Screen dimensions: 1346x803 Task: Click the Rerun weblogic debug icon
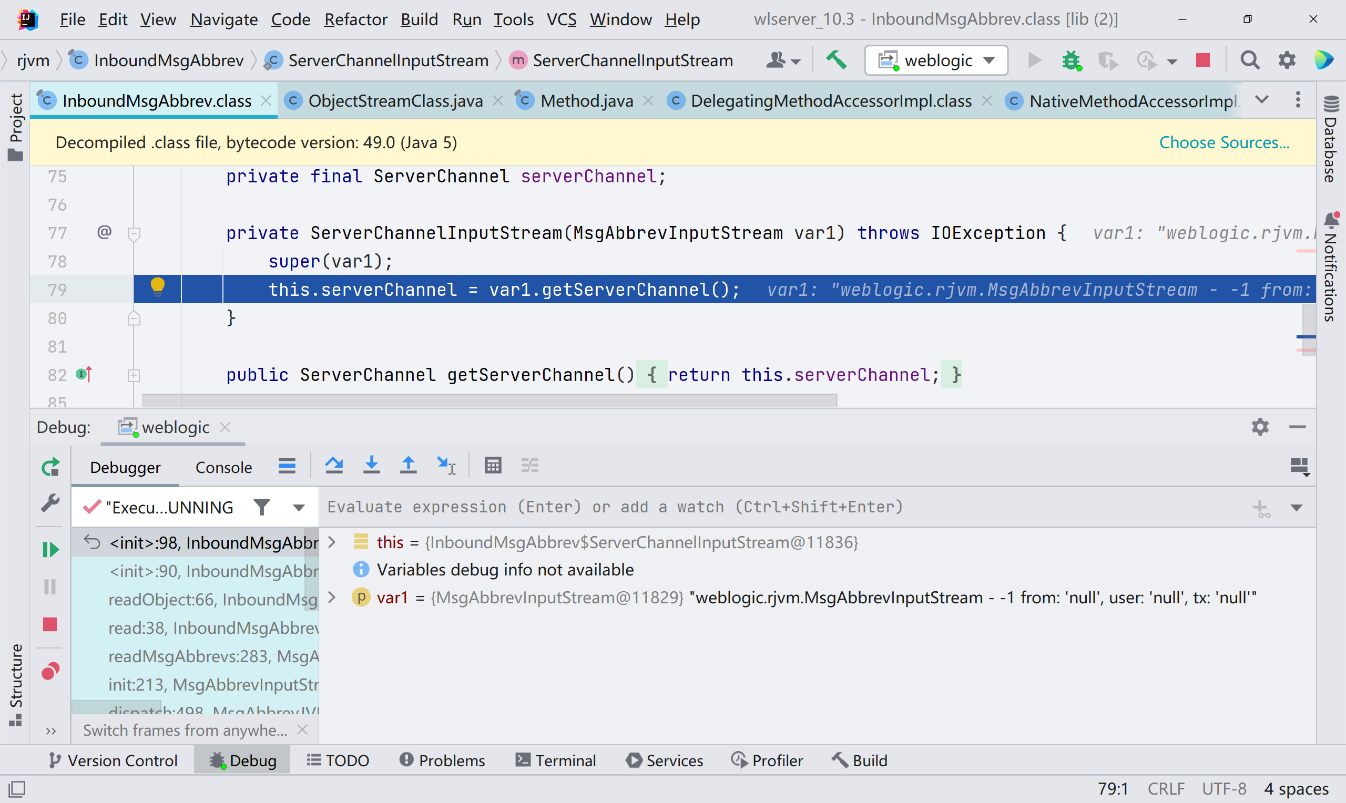(50, 467)
